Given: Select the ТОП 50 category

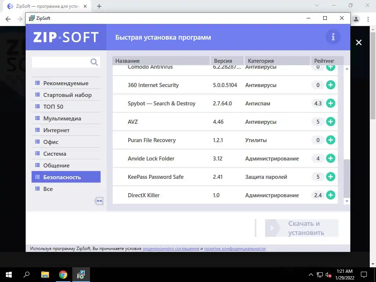Looking at the screenshot, I should coord(66,107).
